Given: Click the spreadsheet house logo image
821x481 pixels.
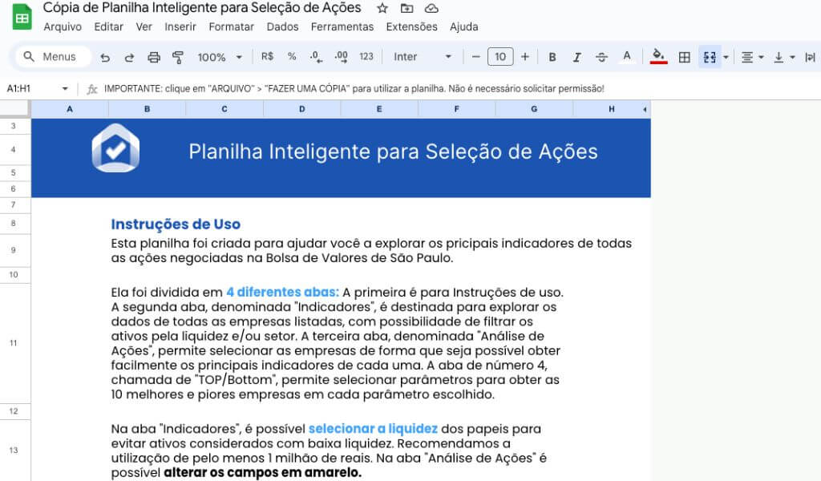Looking at the screenshot, I should (x=115, y=148).
